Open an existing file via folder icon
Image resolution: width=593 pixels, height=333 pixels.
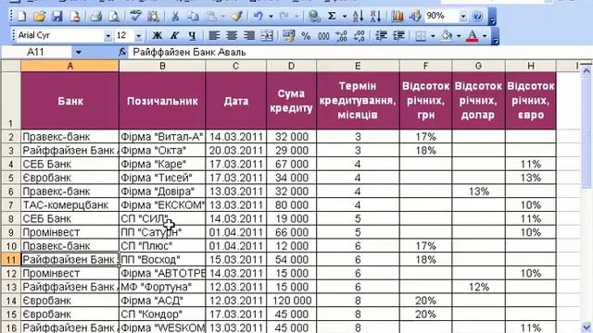39,17
